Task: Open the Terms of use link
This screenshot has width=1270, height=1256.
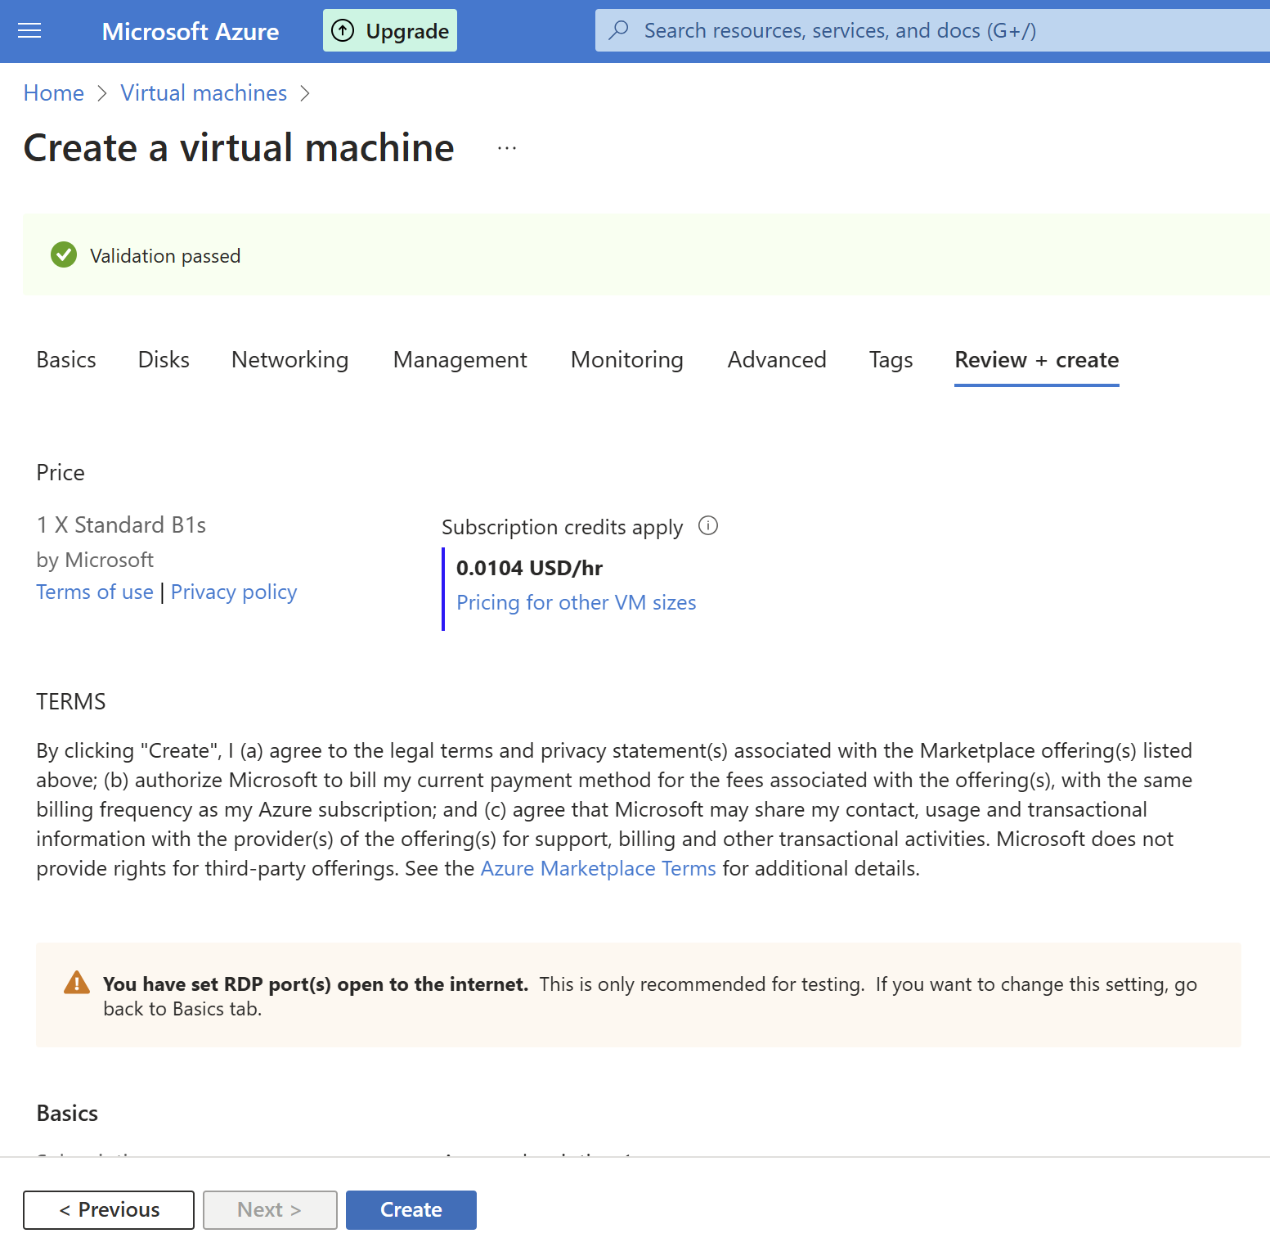Action: (x=95, y=592)
